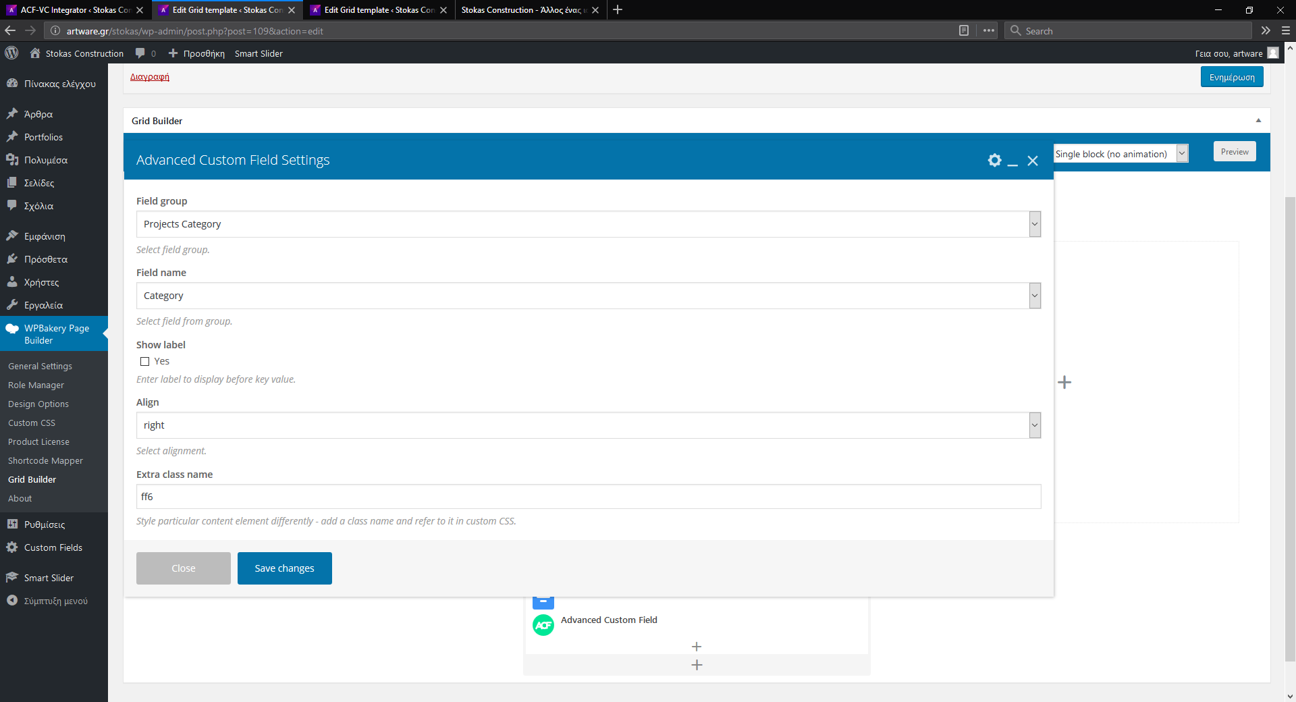Open the Γεια σου, artware account menu
This screenshot has height=702, width=1296.
(x=1237, y=53)
